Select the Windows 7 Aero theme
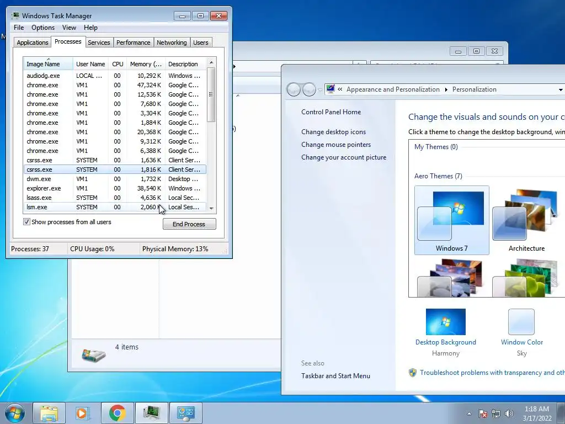This screenshot has height=424, width=565. (x=451, y=220)
